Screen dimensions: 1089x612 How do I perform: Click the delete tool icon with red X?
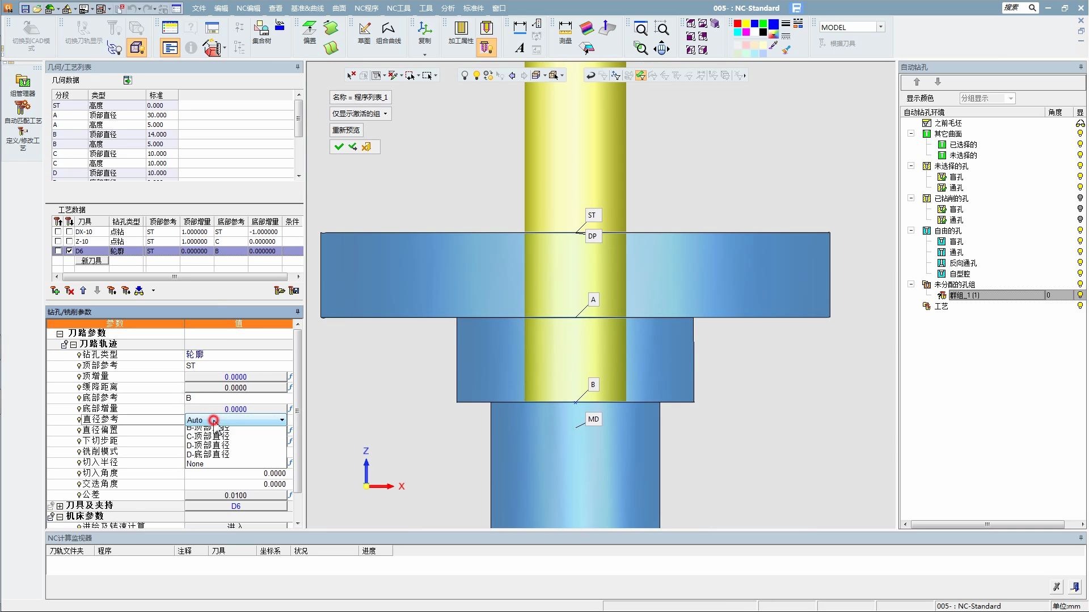69,291
